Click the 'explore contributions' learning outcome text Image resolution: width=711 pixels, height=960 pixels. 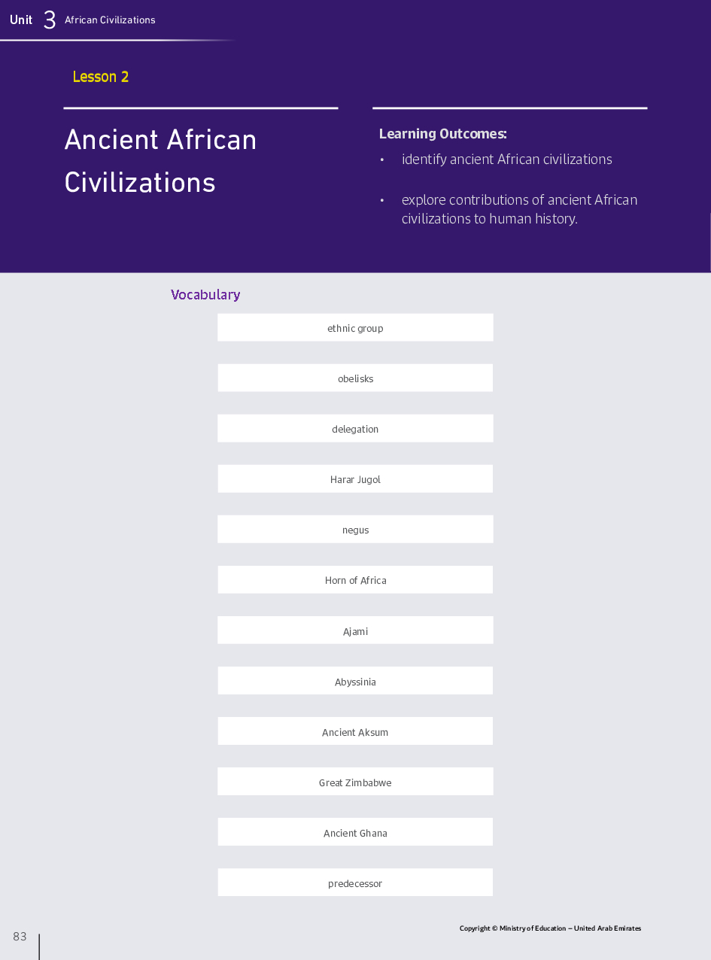pos(519,209)
